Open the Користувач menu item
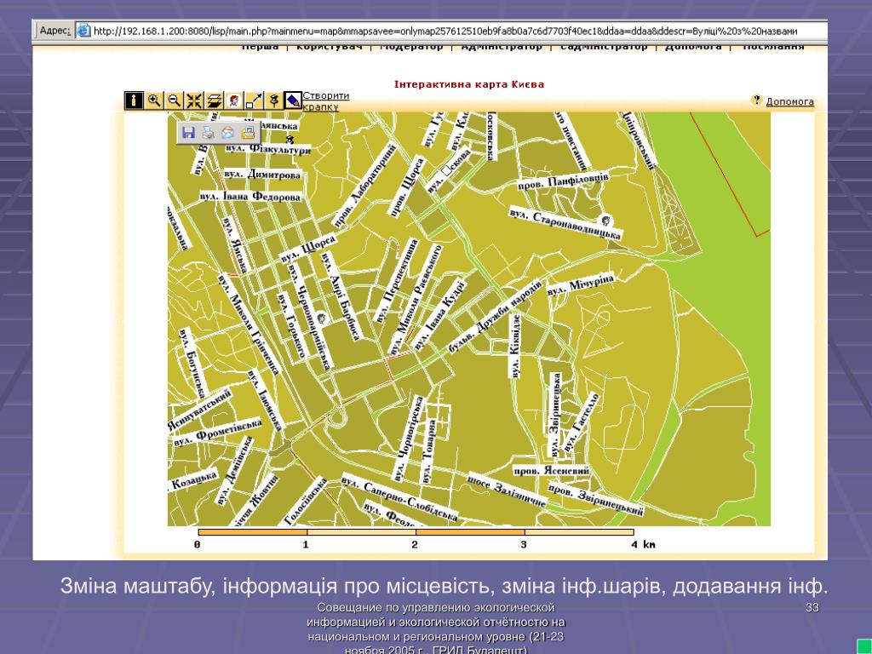The image size is (872, 654). pyautogui.click(x=329, y=48)
